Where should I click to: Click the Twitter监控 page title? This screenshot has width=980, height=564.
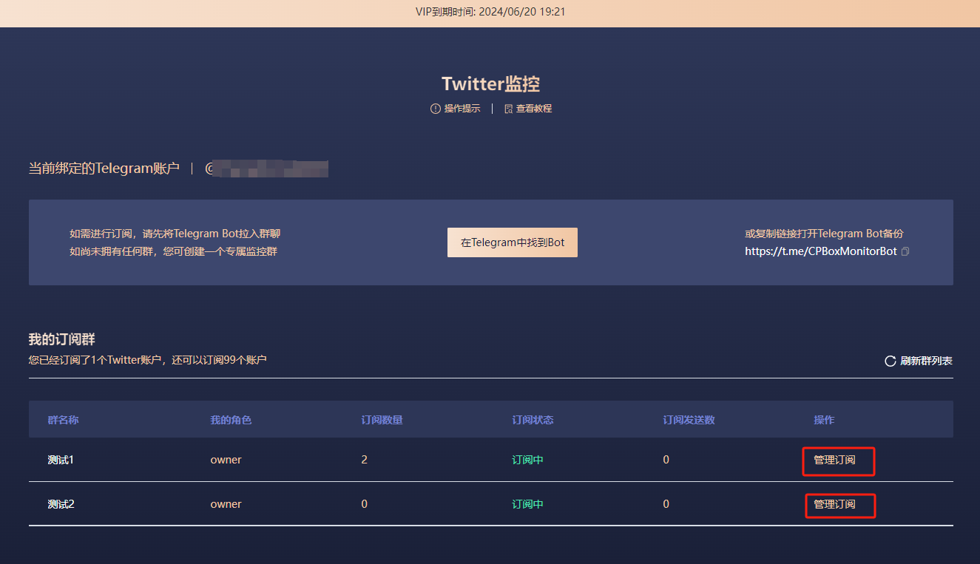(x=490, y=84)
